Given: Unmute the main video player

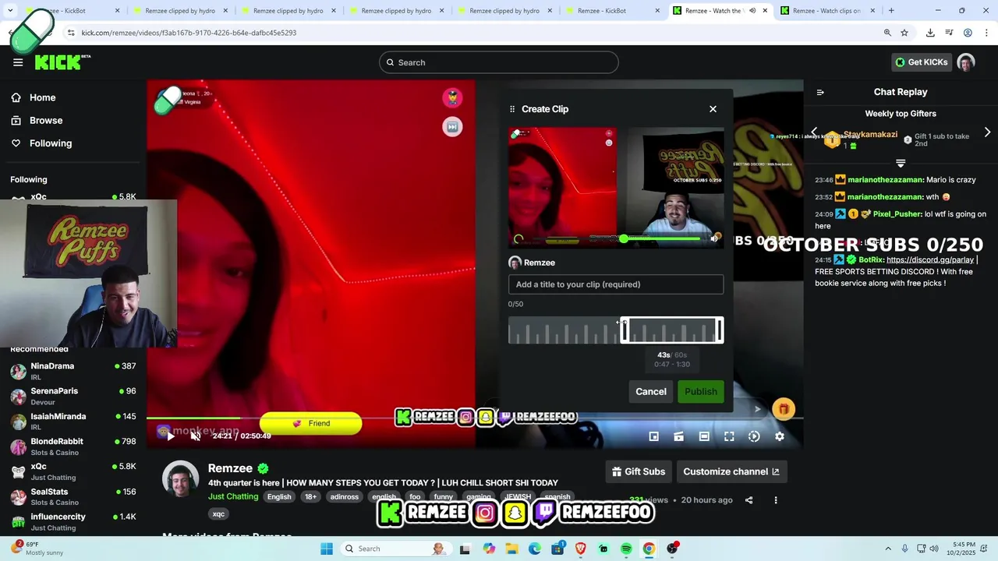Looking at the screenshot, I should (x=196, y=436).
